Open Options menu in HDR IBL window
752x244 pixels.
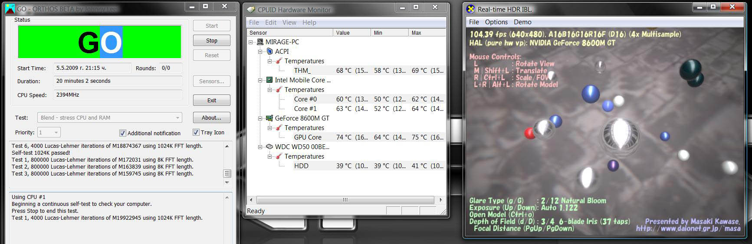496,22
